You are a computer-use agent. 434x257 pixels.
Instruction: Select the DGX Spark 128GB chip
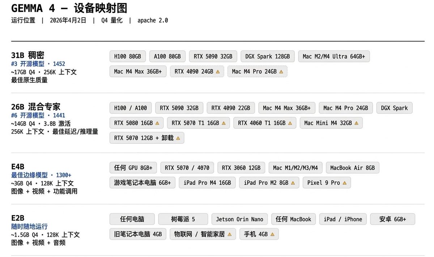(268, 56)
